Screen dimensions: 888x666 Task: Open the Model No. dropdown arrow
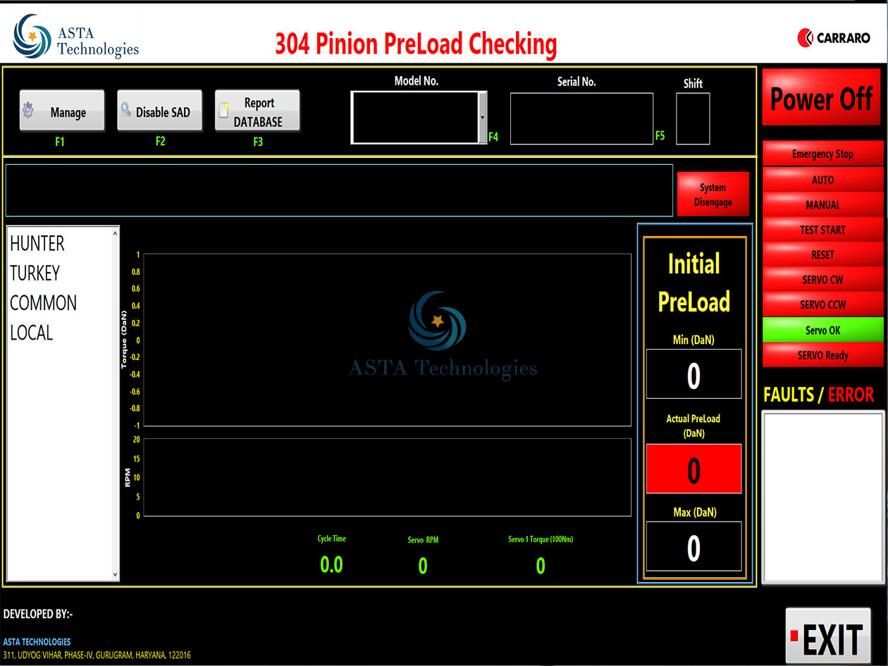pos(483,118)
